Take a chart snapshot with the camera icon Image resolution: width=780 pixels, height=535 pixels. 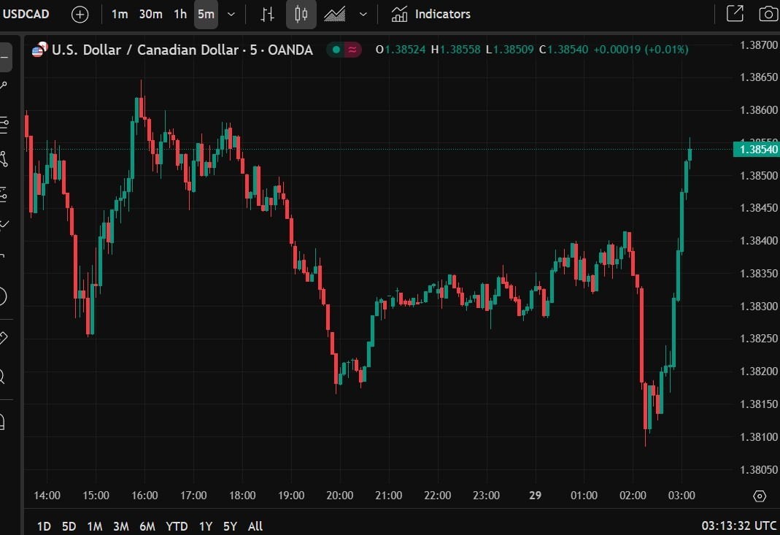coord(768,13)
